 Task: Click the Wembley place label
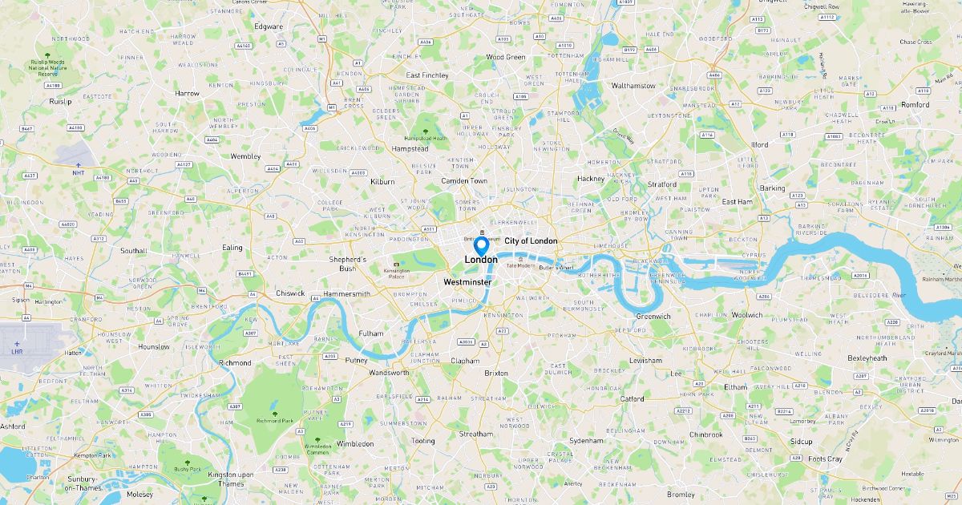point(245,156)
